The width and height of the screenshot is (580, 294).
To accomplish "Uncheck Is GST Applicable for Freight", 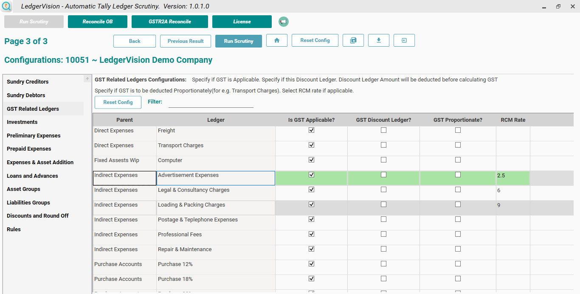I will tap(311, 130).
